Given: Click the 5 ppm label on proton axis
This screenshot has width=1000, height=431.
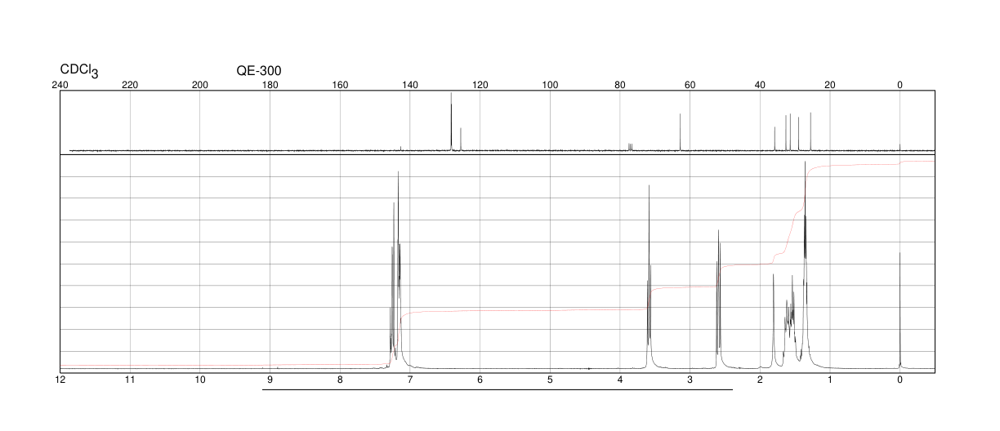Looking at the screenshot, I should (550, 380).
